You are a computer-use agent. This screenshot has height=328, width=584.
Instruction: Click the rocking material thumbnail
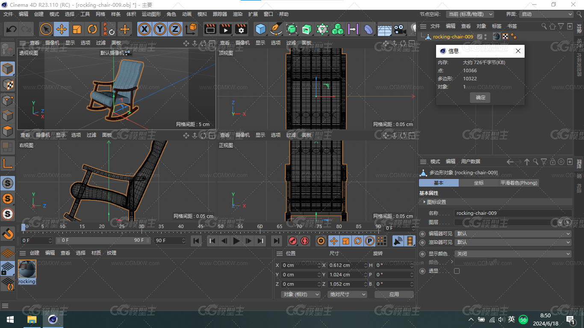(x=27, y=269)
